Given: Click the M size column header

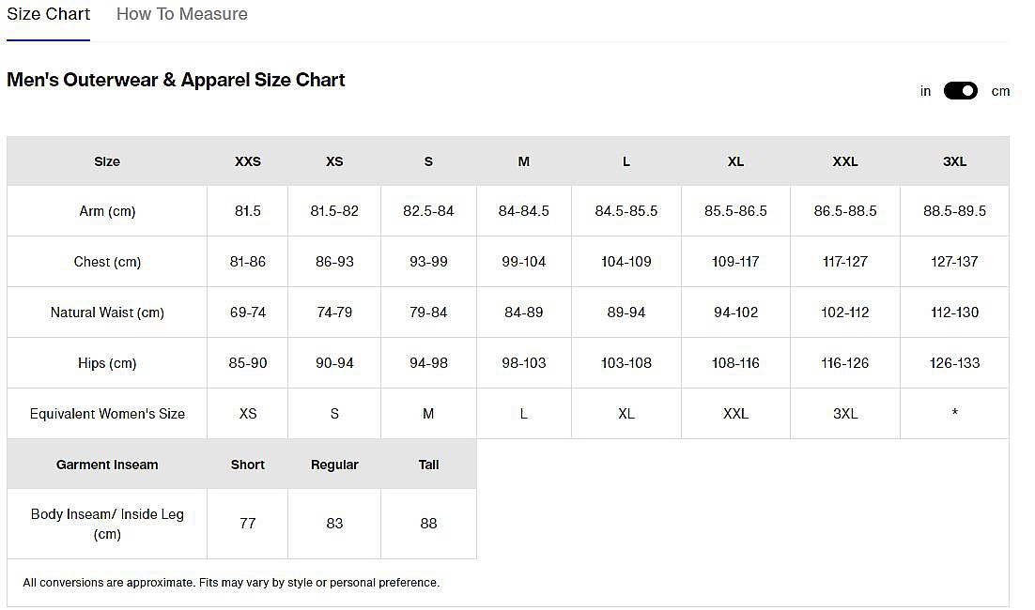Looking at the screenshot, I should [524, 161].
